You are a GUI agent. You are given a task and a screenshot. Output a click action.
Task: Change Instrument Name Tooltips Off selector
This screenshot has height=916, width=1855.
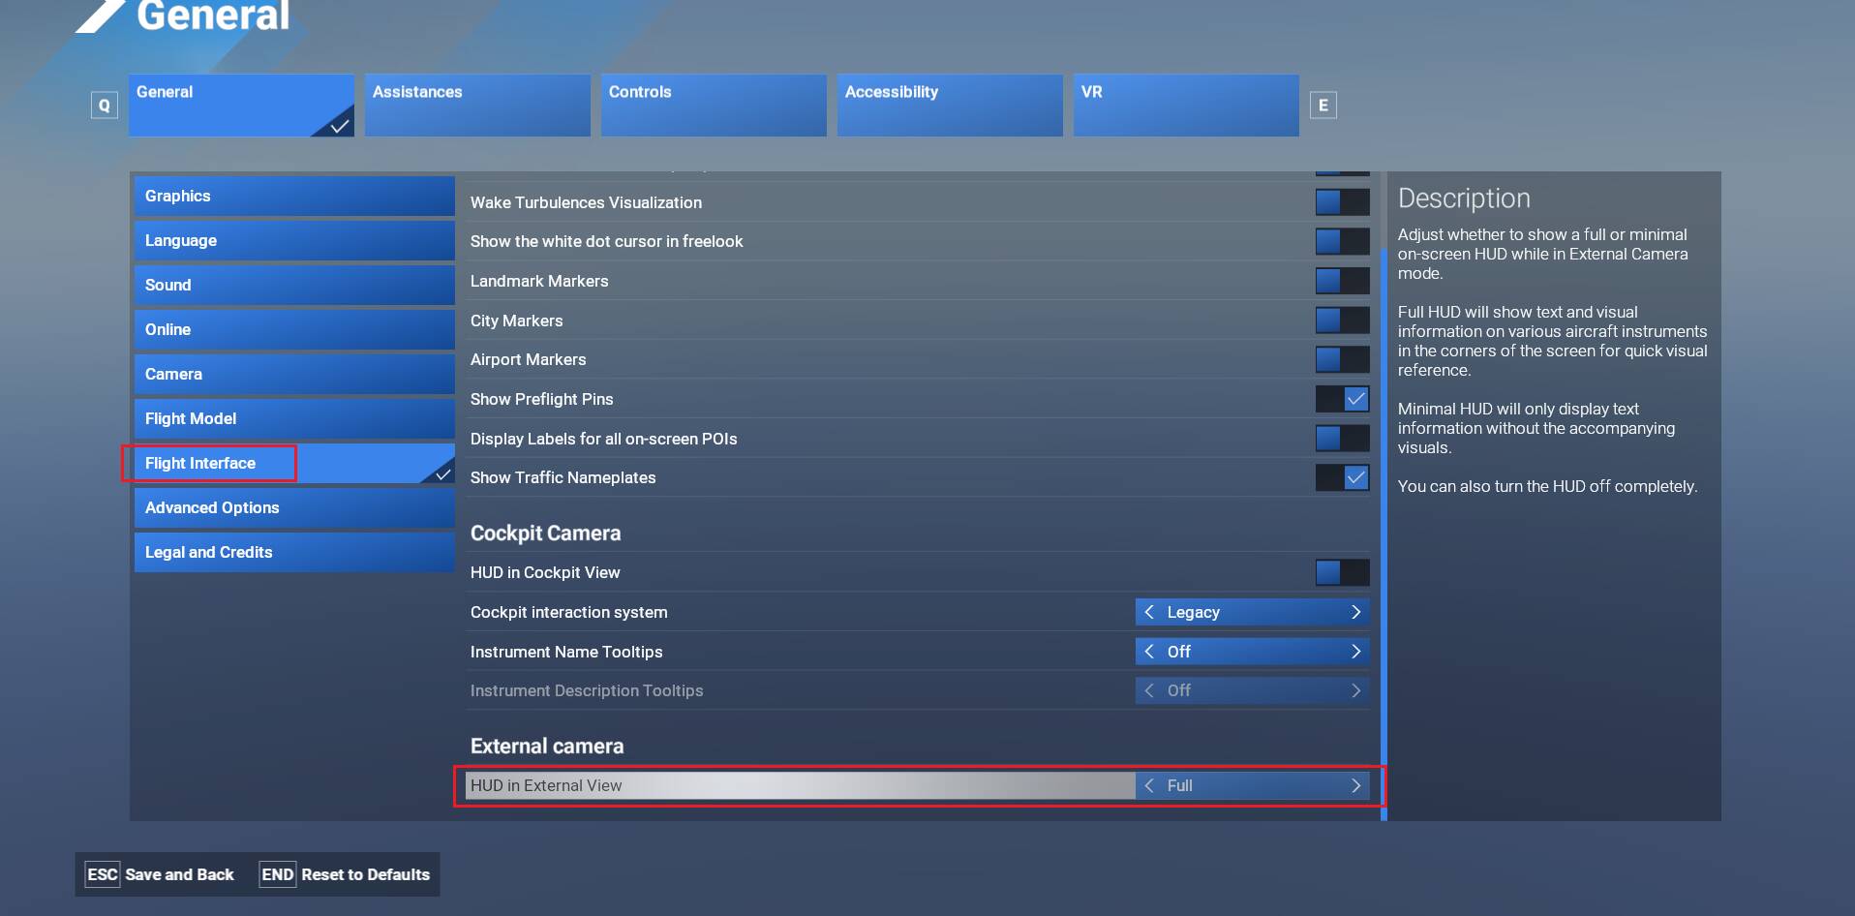(1252, 652)
